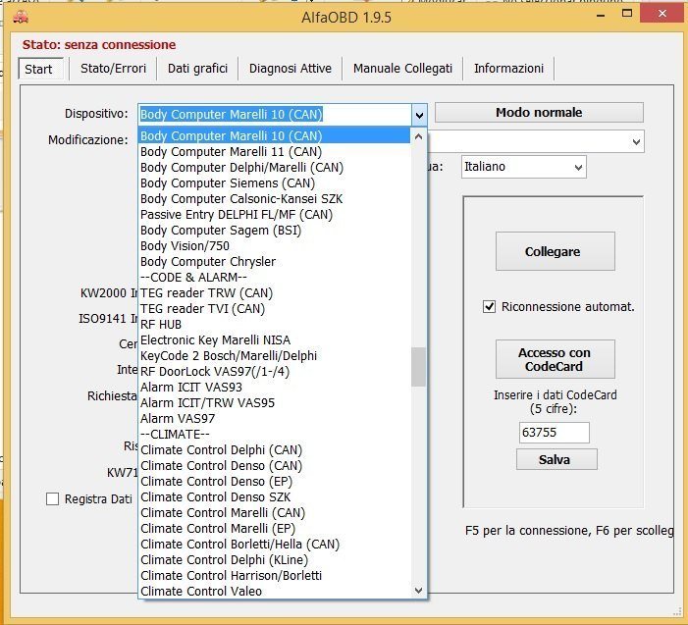The image size is (688, 625).
Task: Switch to the Stato/Errori tab
Action: click(x=113, y=69)
